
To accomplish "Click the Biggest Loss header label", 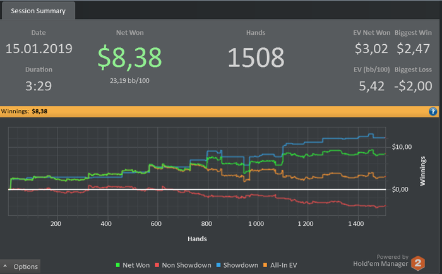I will 413,69.
